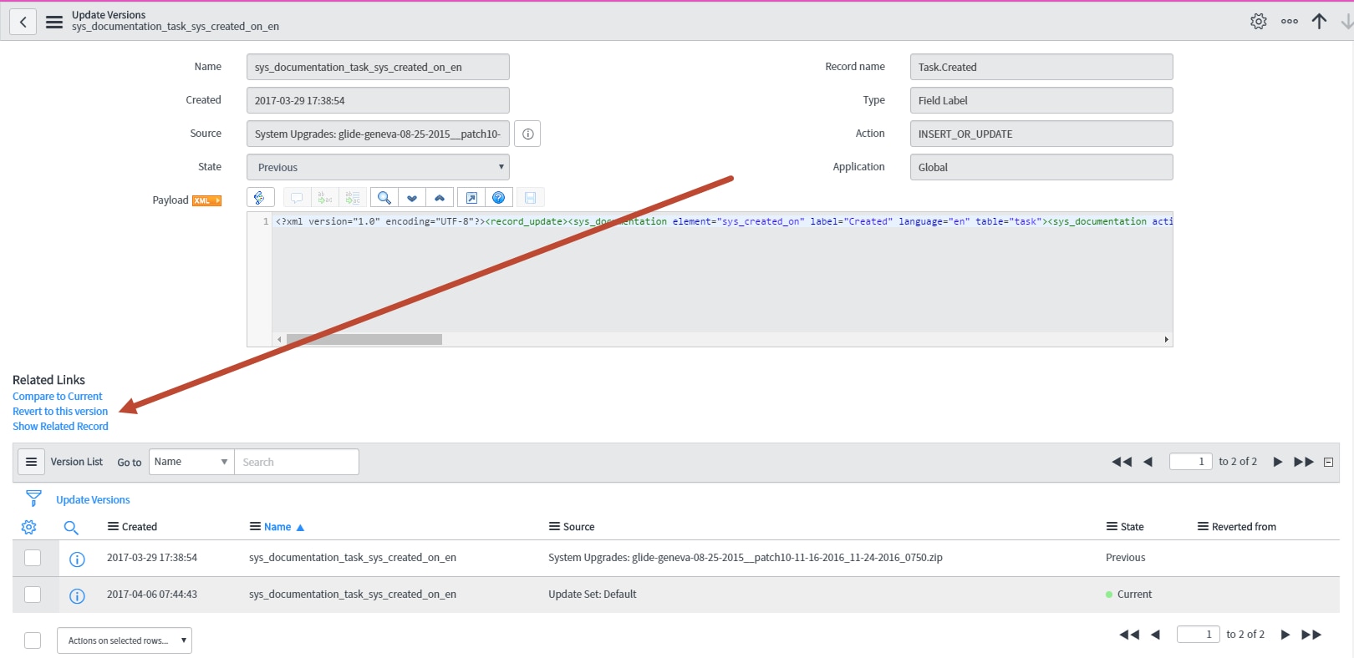Open record created 2017-03-29 17:38:54

pyautogui.click(x=152, y=558)
